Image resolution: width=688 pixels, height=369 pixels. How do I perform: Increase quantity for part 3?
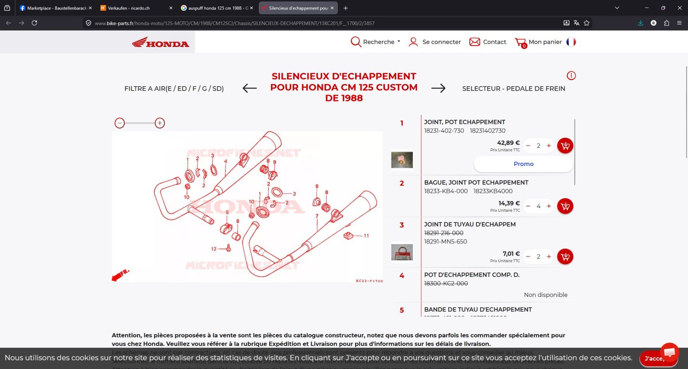pyautogui.click(x=549, y=256)
